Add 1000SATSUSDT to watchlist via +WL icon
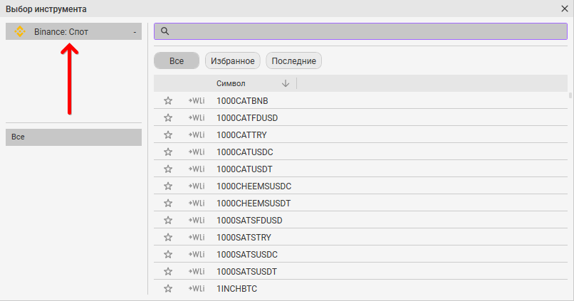The width and height of the screenshot is (574, 301). pos(196,272)
